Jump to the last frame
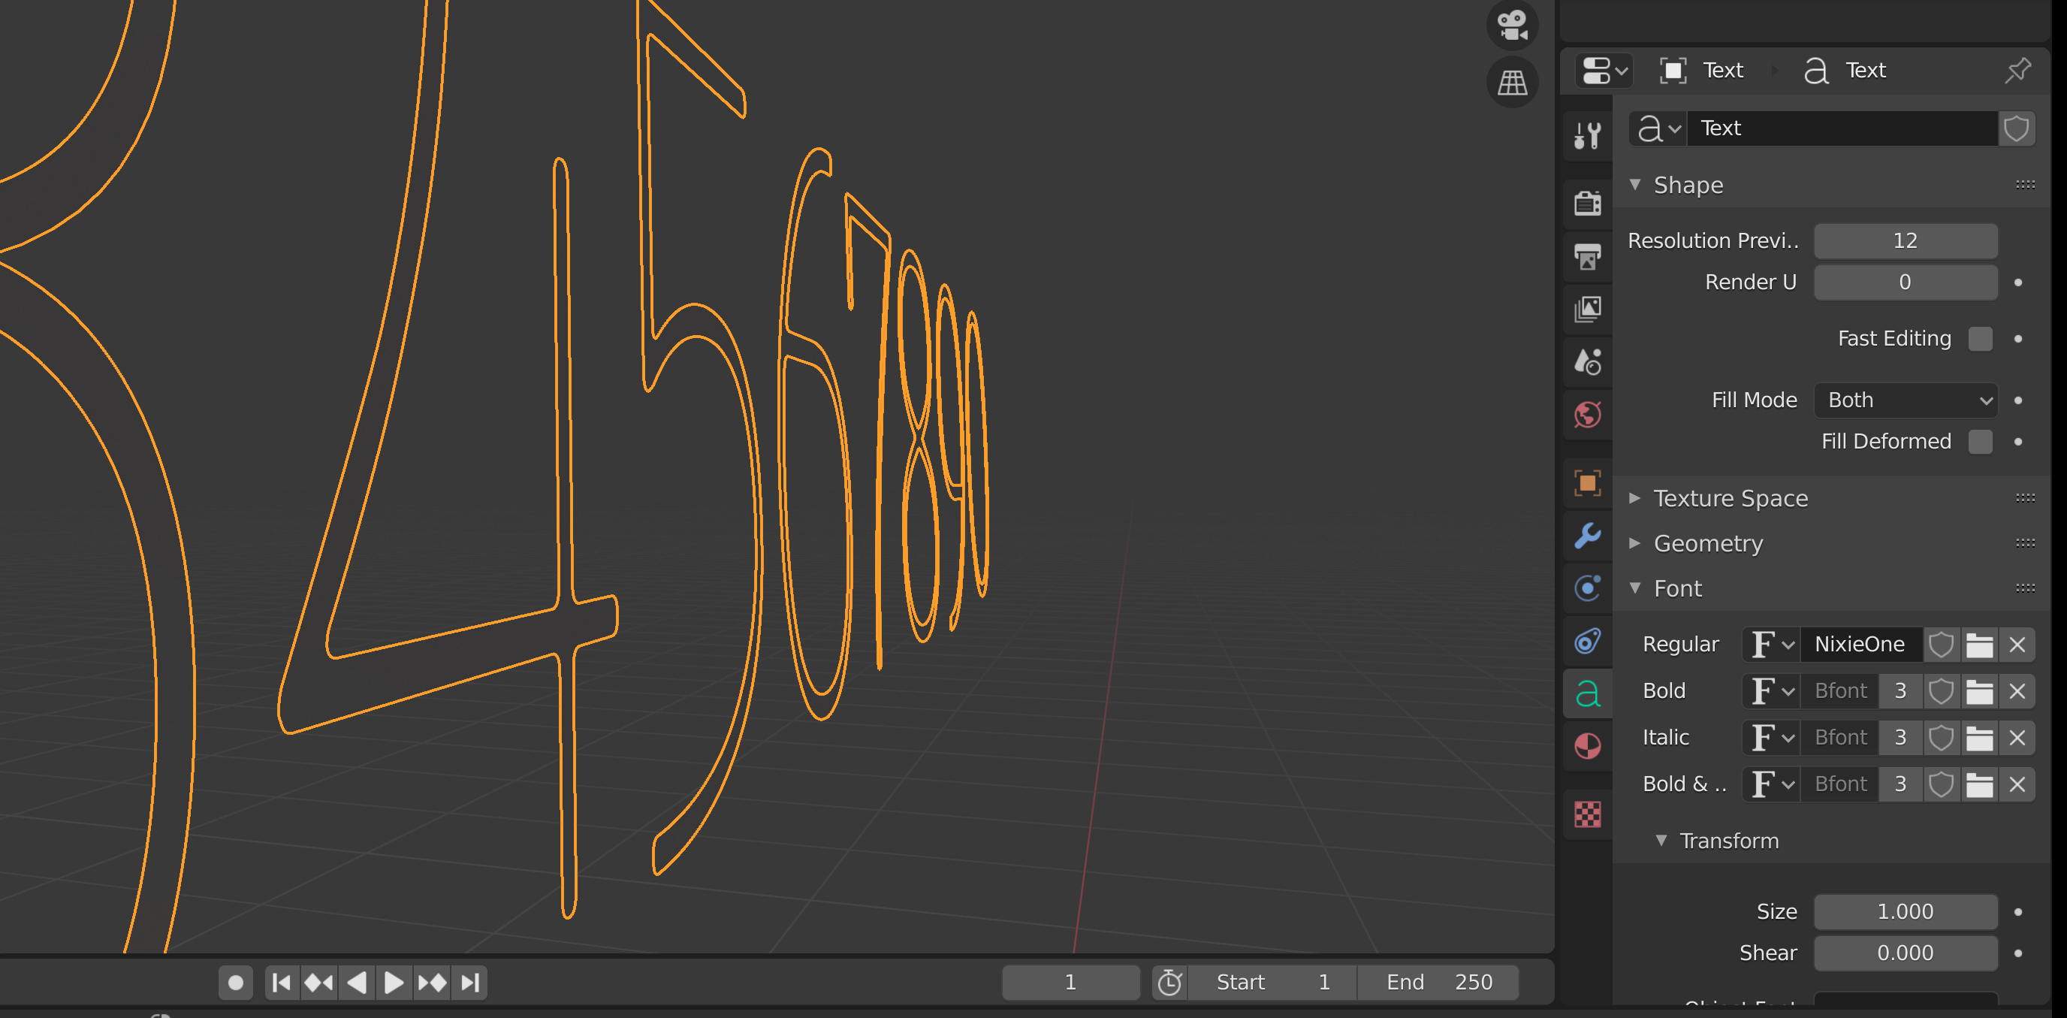Viewport: 2067px width, 1018px height. pyautogui.click(x=469, y=983)
